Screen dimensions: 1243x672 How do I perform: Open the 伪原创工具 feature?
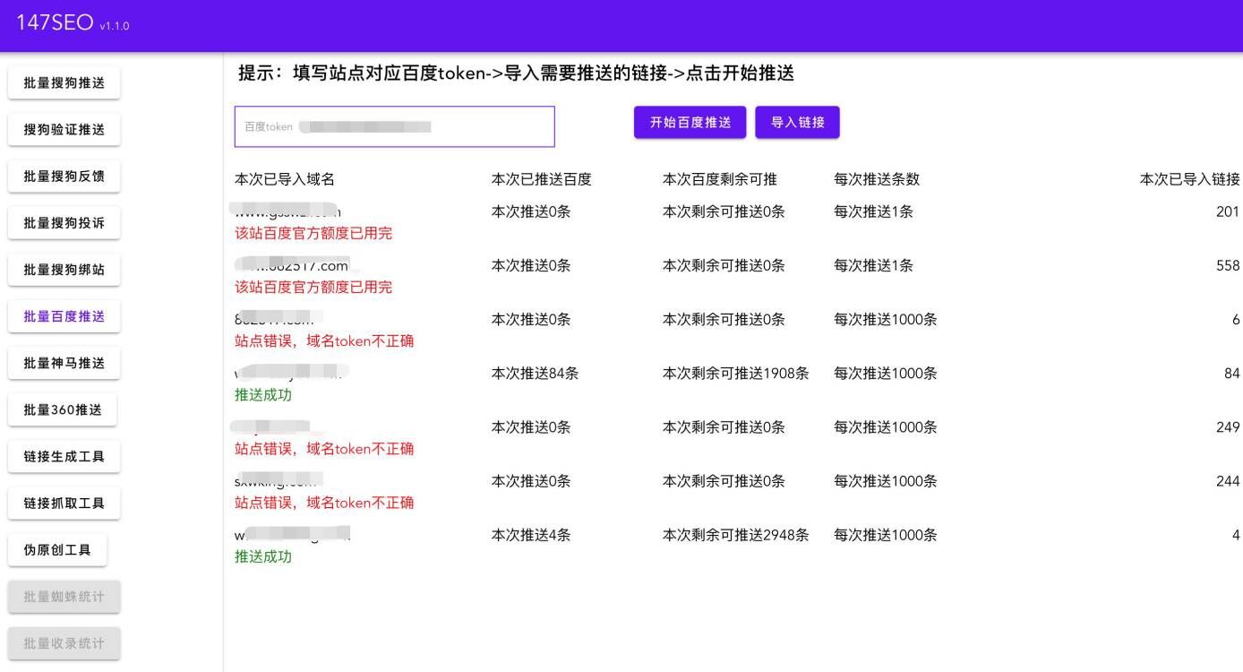57,549
